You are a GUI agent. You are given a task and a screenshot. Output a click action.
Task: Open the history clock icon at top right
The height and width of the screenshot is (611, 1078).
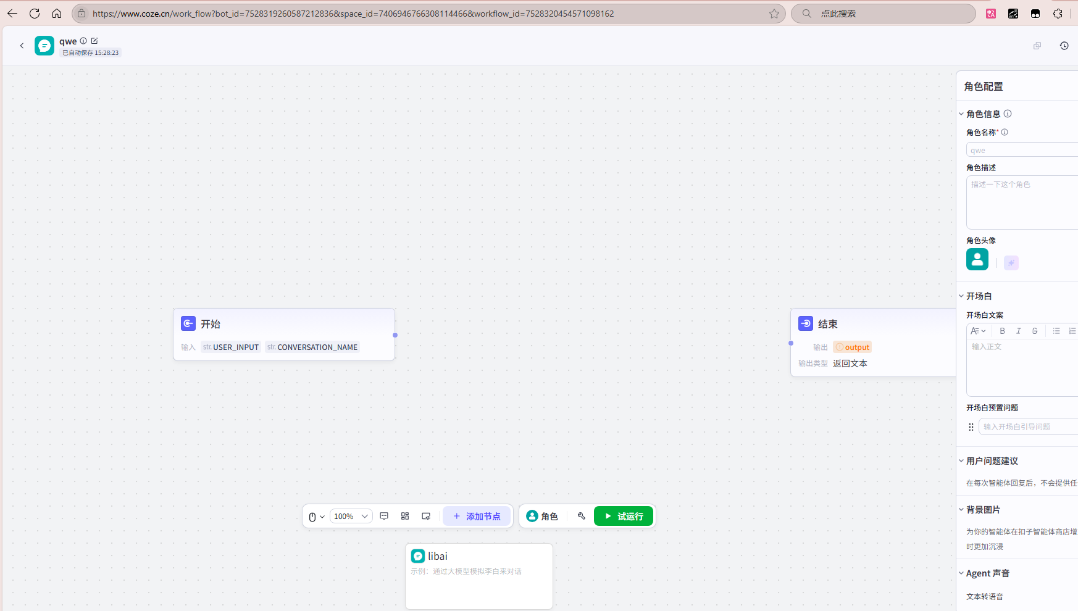[1064, 46]
